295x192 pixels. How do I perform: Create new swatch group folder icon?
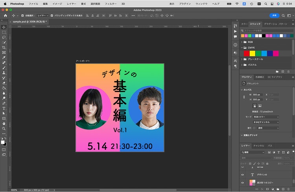click(x=277, y=72)
